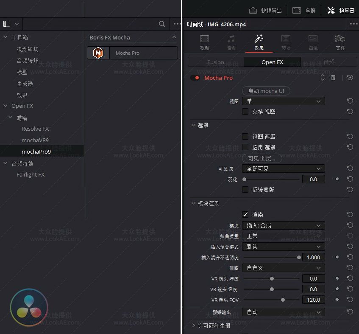Open the Inspector panel icon
The image size is (359, 334).
point(331,11)
